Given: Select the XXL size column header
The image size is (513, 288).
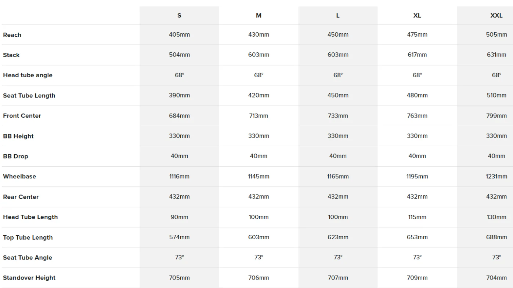Looking at the screenshot, I should (496, 15).
